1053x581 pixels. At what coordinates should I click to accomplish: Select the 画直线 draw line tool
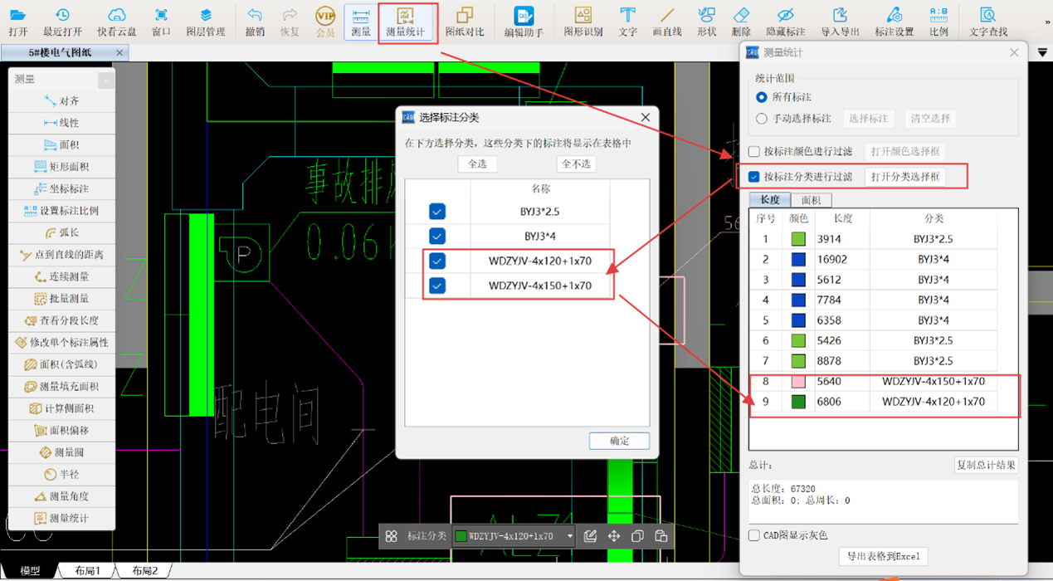click(666, 22)
